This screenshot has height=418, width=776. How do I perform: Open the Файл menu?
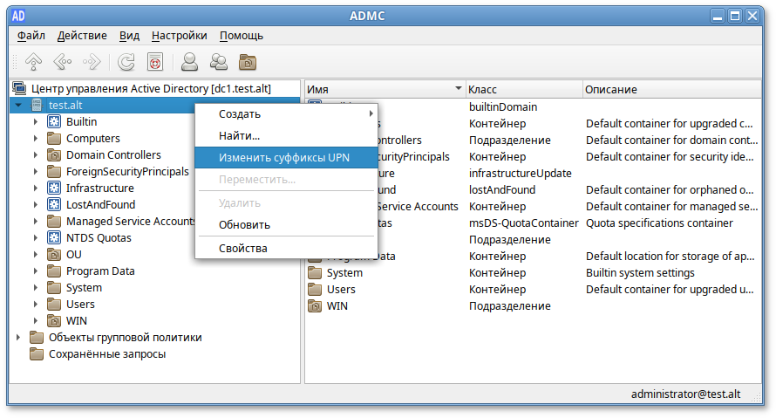click(31, 36)
